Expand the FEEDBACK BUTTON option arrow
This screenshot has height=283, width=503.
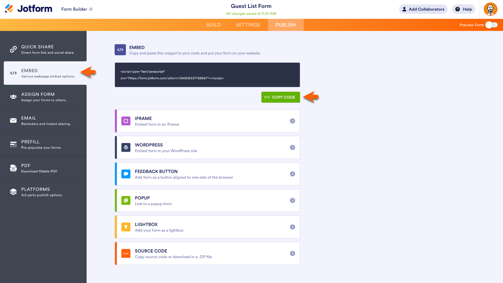tap(292, 174)
